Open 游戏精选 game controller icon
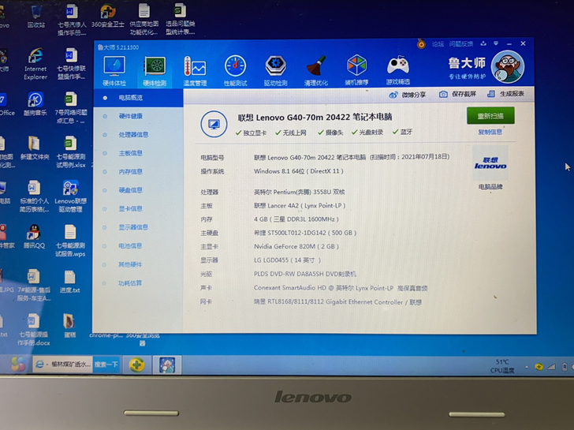This screenshot has height=430, width=574. pos(398,70)
